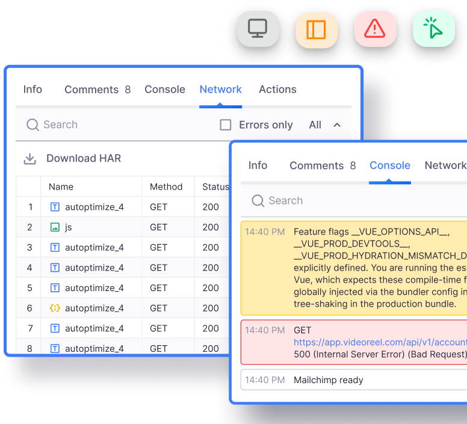Open Info tab in Console panel
This screenshot has height=424, width=467.
pos(258,165)
